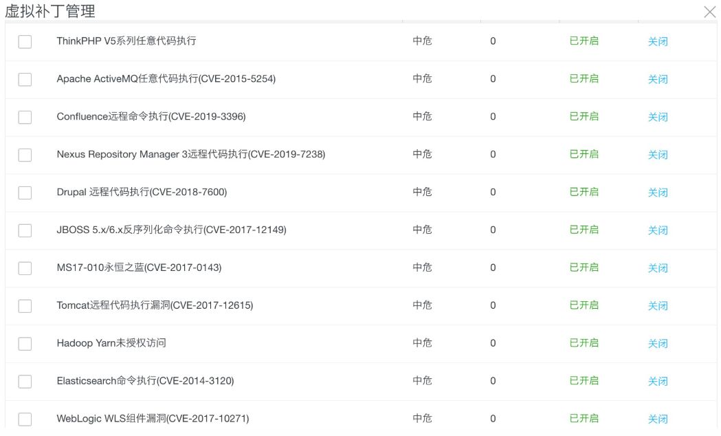Click 中危 severity in Elasticsearch row

point(422,380)
